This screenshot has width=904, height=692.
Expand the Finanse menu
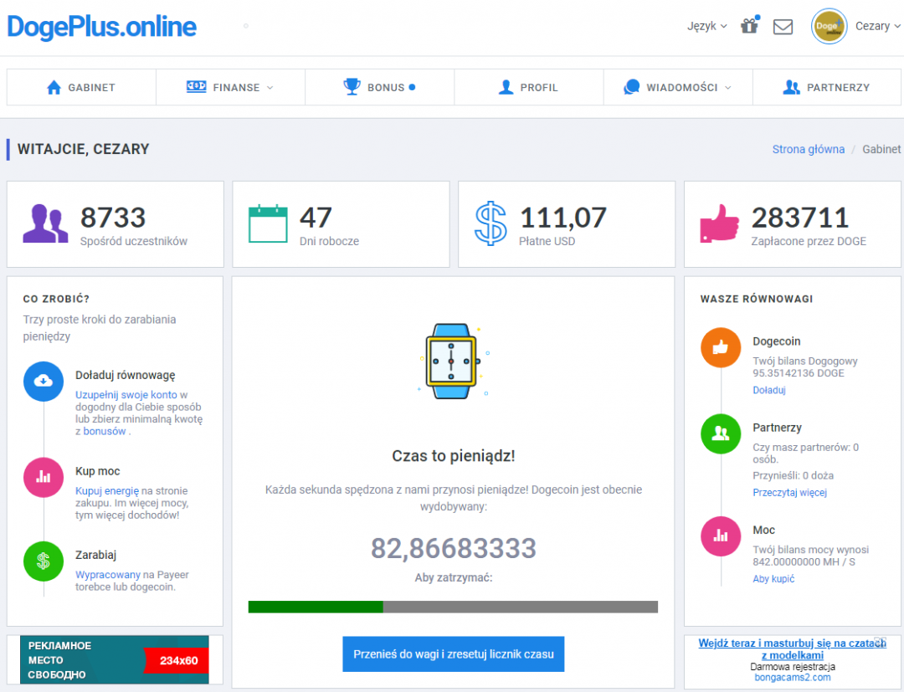(230, 87)
